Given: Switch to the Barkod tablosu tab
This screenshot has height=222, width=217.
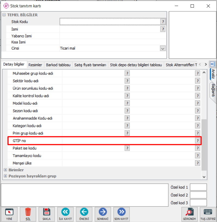Looking at the screenshot, I should [58, 65].
